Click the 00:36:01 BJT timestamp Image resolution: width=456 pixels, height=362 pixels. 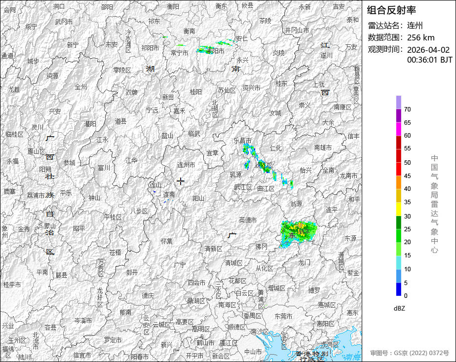429,60
